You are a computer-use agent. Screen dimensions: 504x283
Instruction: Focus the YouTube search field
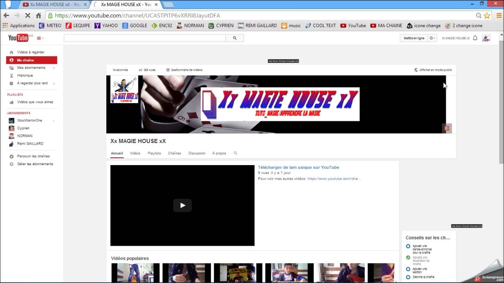[x=145, y=38]
